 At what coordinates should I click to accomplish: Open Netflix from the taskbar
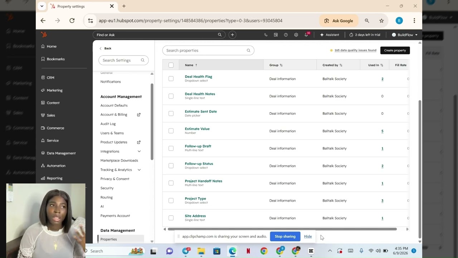point(248,251)
